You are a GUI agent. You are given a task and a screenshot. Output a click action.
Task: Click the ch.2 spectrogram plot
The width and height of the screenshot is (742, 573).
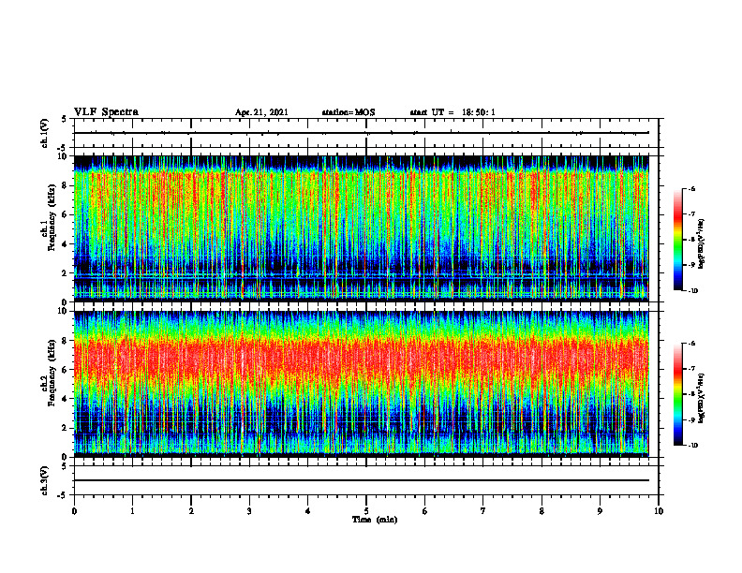click(362, 384)
